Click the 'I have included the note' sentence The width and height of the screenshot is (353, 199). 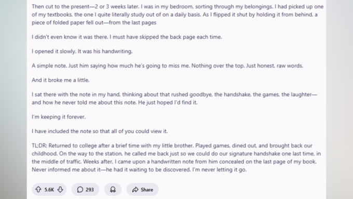pos(100,131)
